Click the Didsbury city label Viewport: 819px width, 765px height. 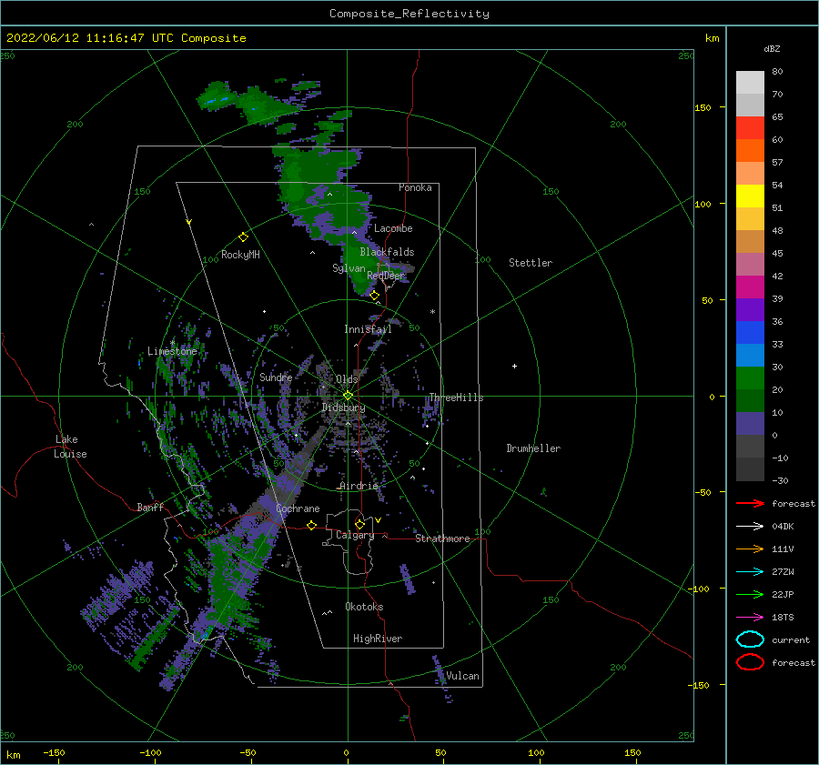pos(343,408)
